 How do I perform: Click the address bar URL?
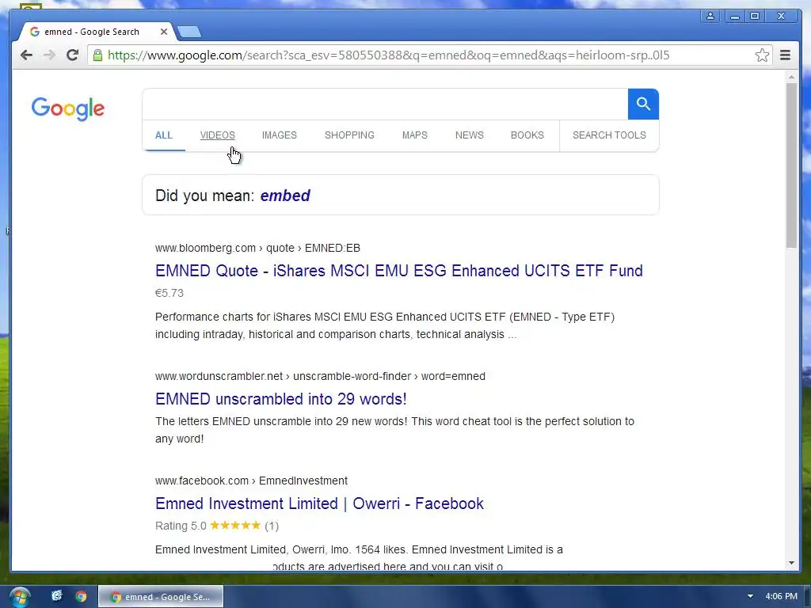pos(388,55)
